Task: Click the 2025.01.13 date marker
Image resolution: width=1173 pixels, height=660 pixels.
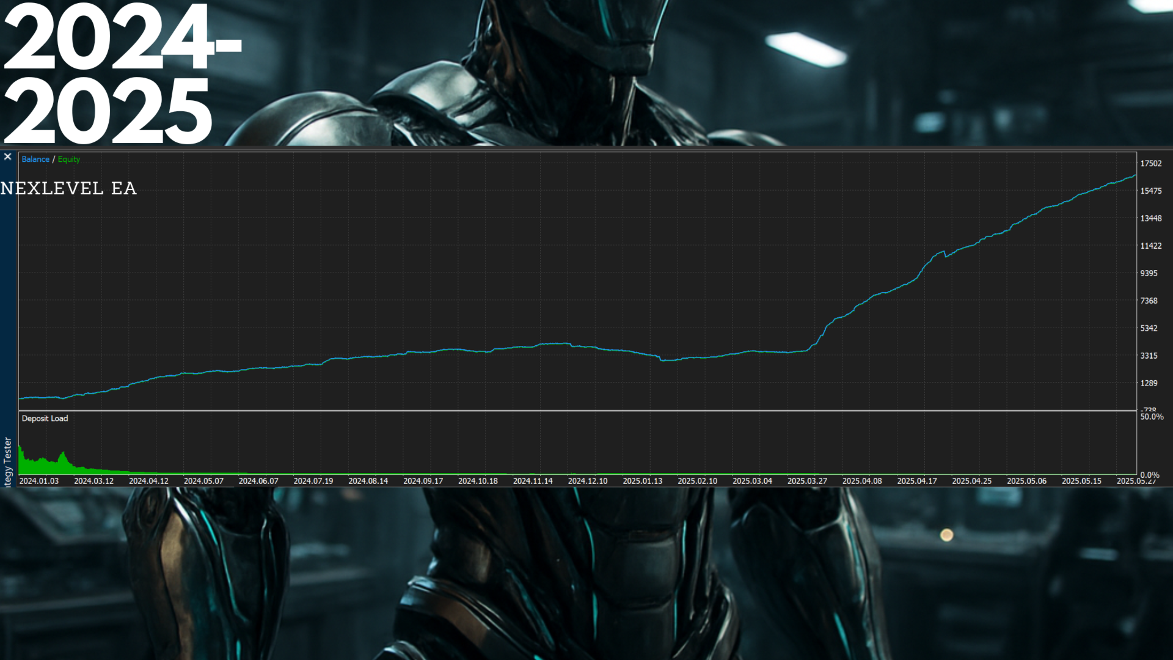Action: pos(642,481)
